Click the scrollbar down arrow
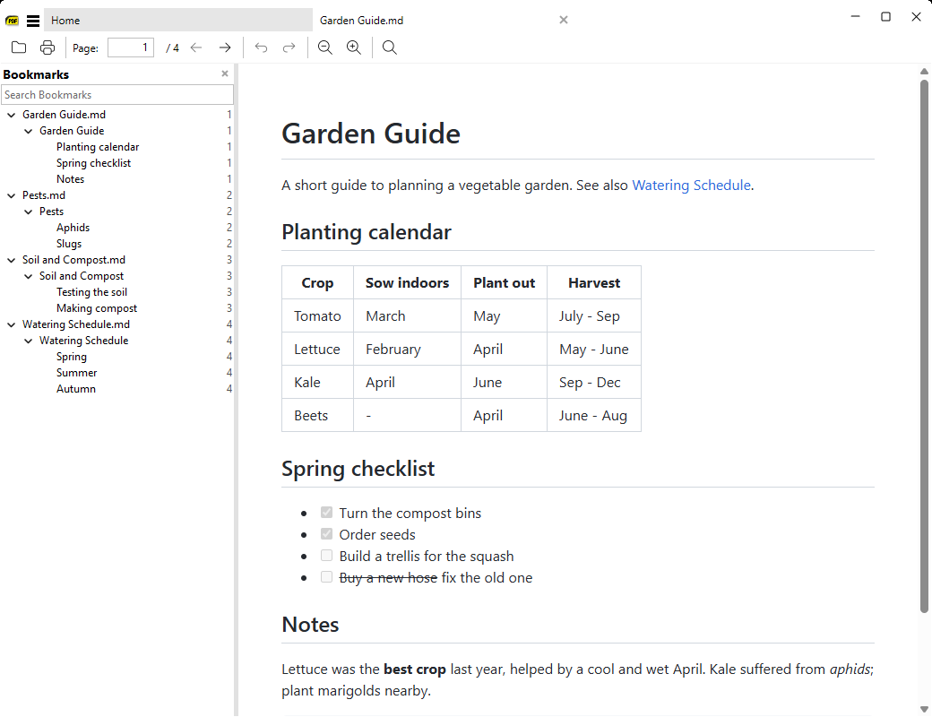 coord(924,709)
